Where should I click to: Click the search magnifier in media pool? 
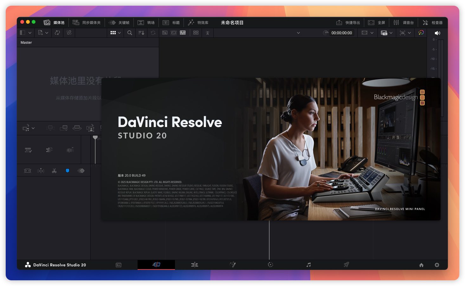130,33
